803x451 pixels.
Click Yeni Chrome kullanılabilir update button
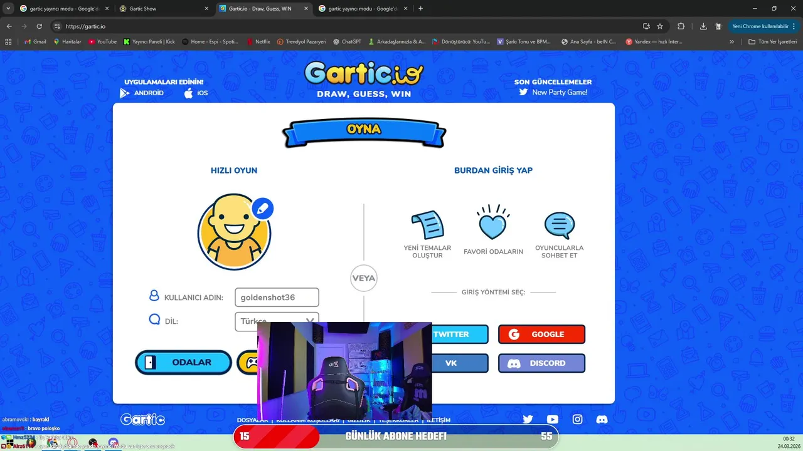(x=763, y=26)
